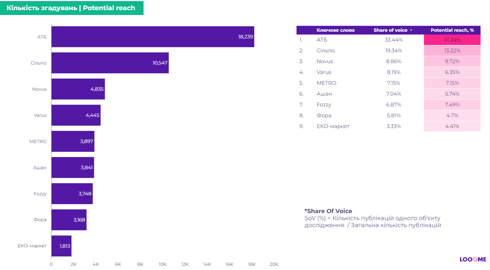Click the LOOQME logo
The width and height of the screenshot is (490, 270).
pyautogui.click(x=472, y=260)
